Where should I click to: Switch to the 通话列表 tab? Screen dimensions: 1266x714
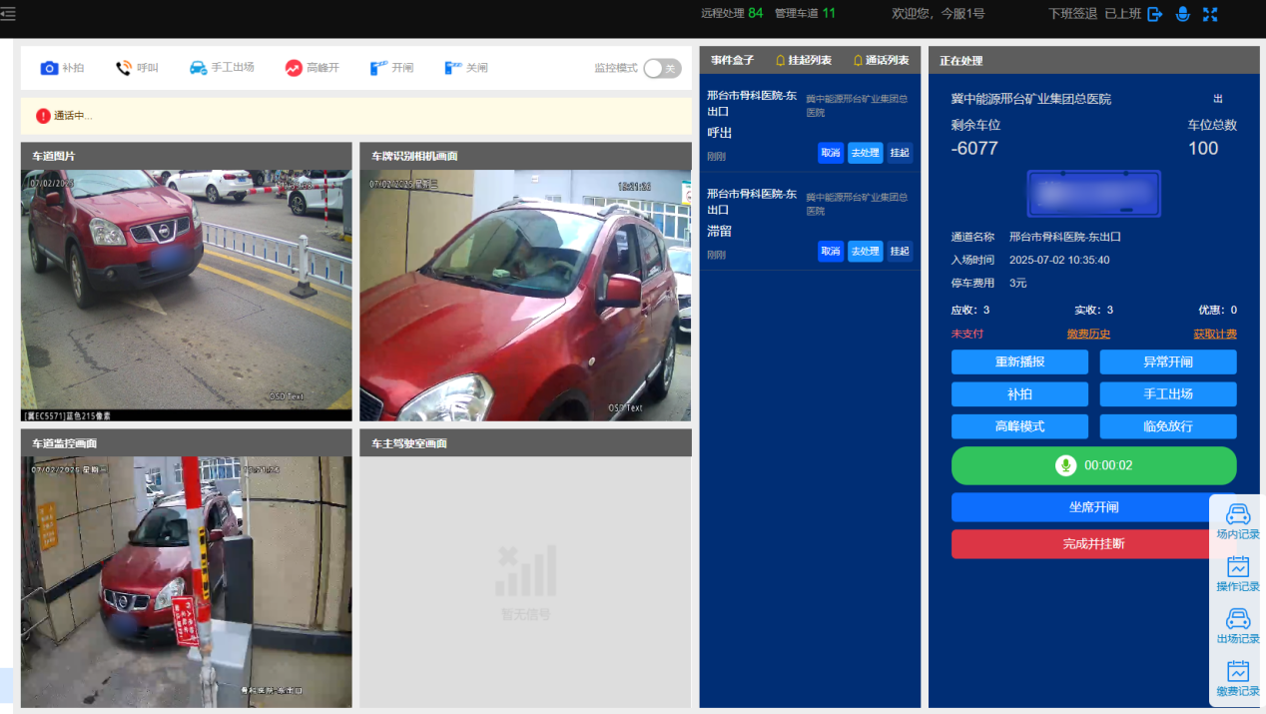pyautogui.click(x=881, y=60)
